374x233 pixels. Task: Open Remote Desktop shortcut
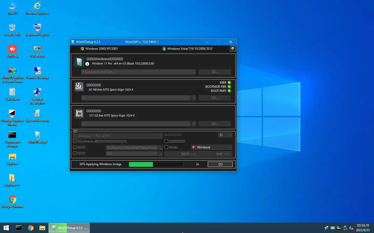click(x=37, y=73)
